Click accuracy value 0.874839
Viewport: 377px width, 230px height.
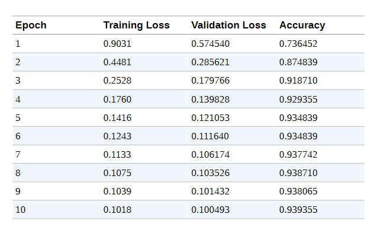pos(298,62)
